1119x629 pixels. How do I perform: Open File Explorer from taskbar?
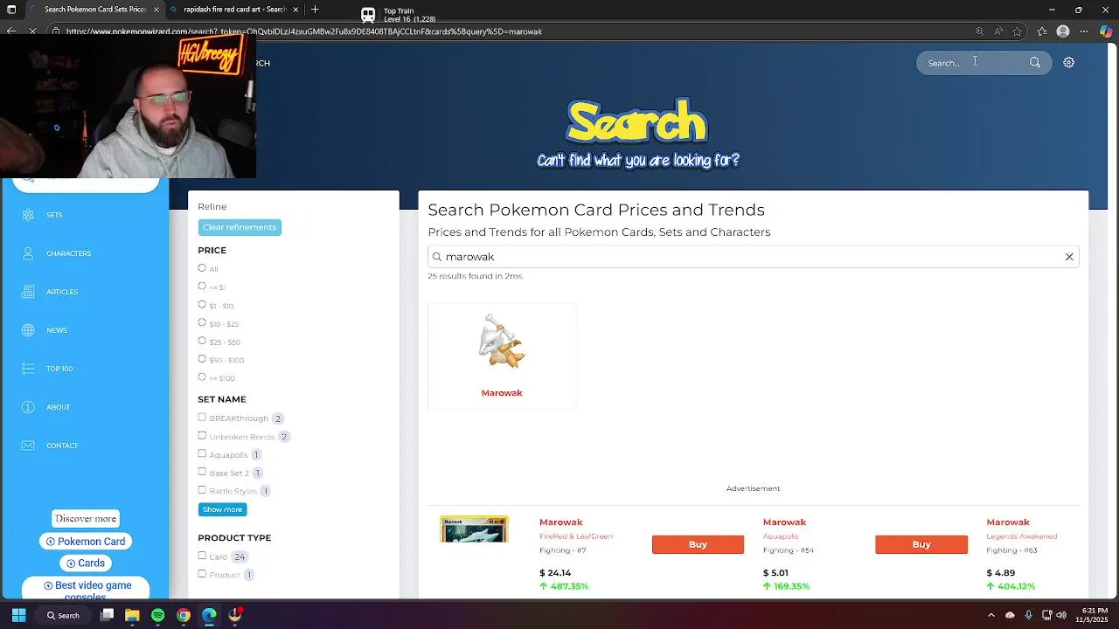pos(132,615)
